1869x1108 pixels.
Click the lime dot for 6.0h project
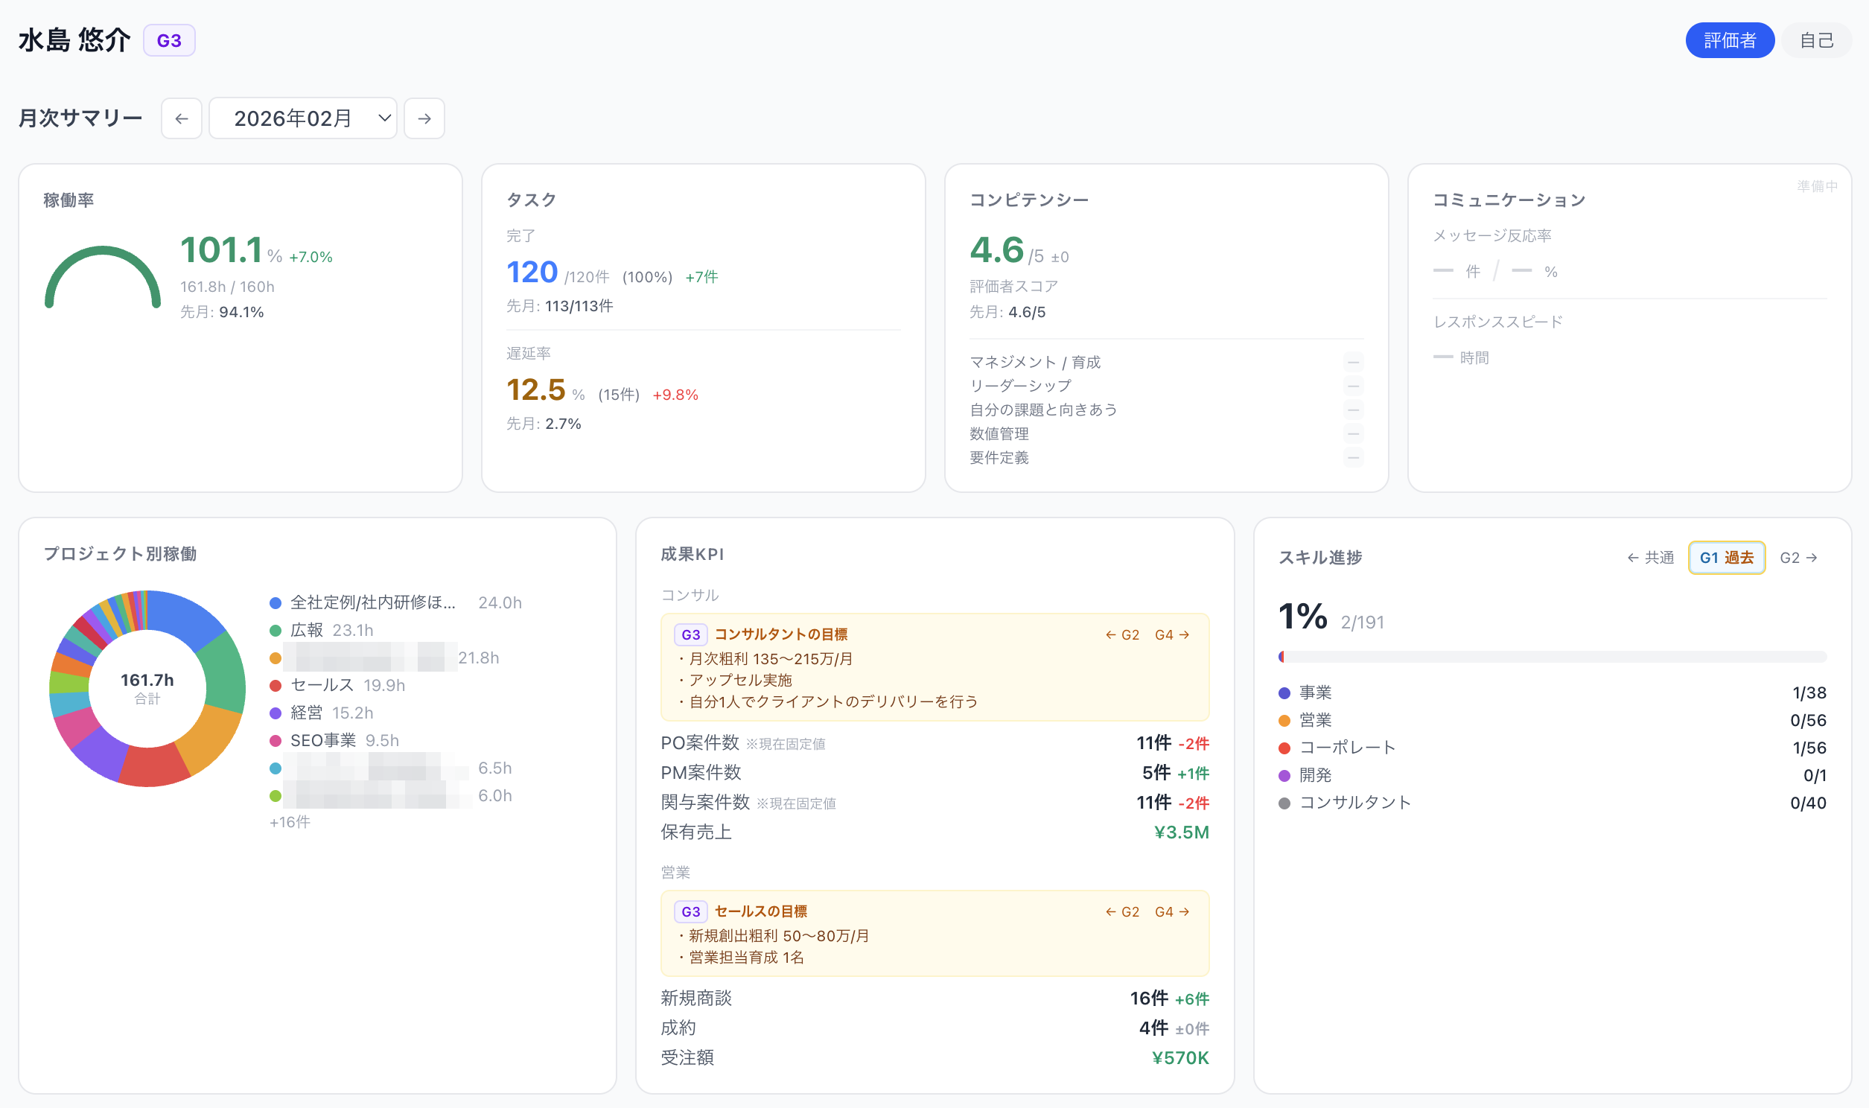276,796
